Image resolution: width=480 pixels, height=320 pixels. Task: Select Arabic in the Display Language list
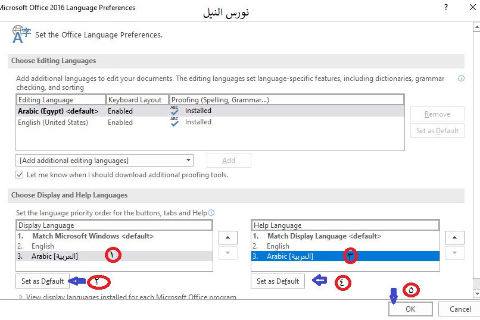click(55, 256)
